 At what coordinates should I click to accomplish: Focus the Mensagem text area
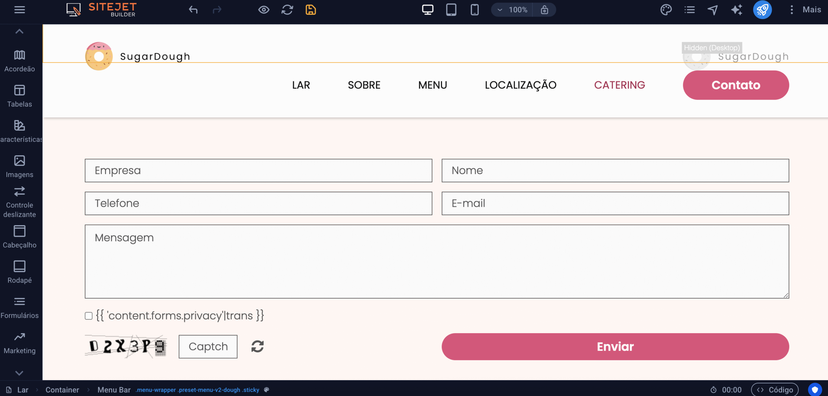pos(437,261)
